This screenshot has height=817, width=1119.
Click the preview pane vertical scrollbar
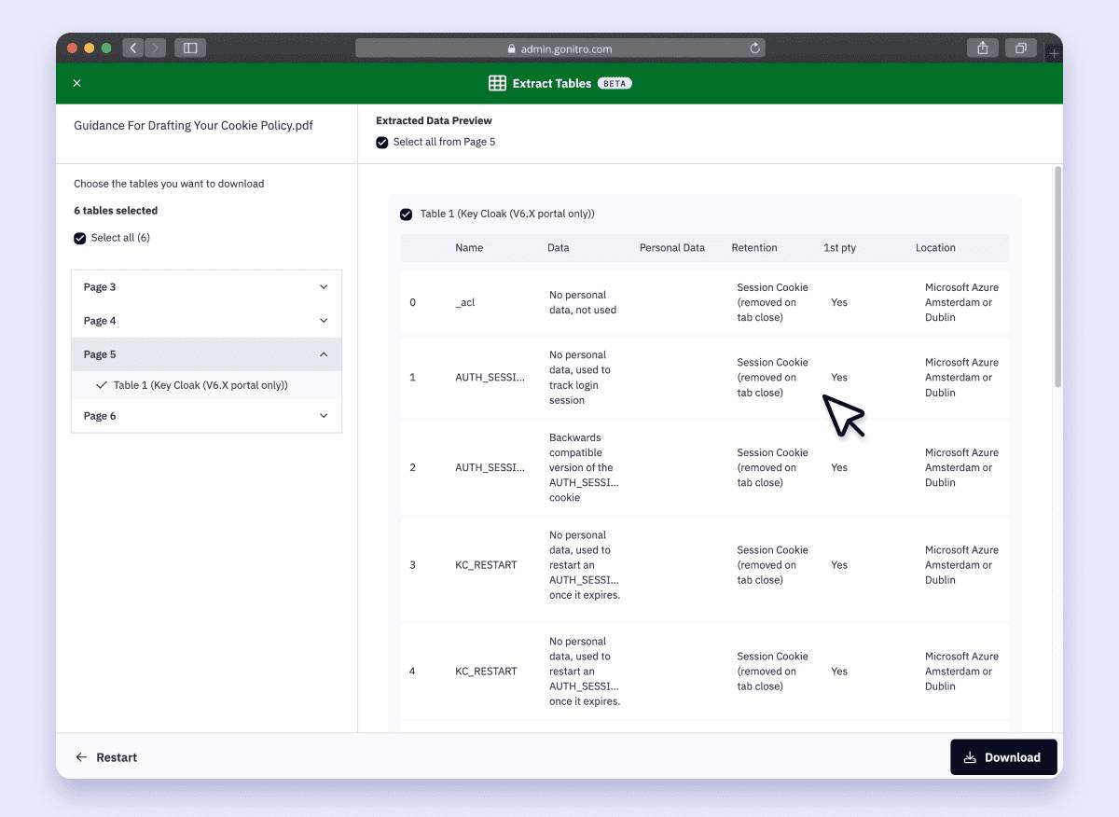[x=1057, y=277]
